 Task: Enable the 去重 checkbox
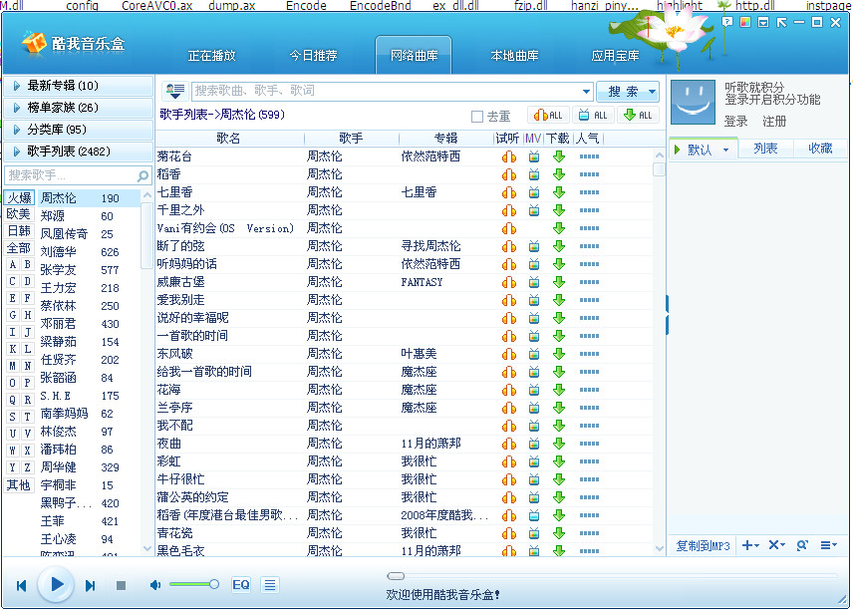[x=477, y=117]
